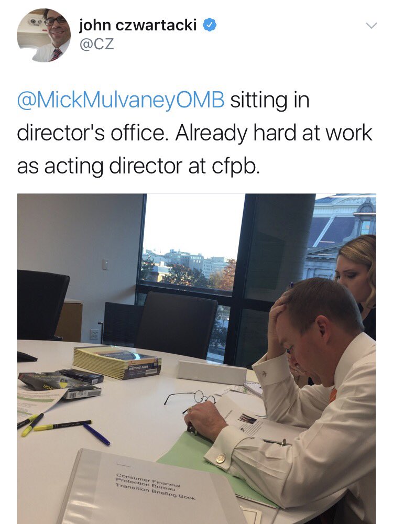Select the @CZ handle

coord(96,44)
